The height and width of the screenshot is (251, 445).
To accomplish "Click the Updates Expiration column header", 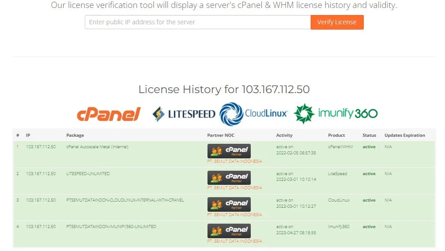I will coord(404,135).
